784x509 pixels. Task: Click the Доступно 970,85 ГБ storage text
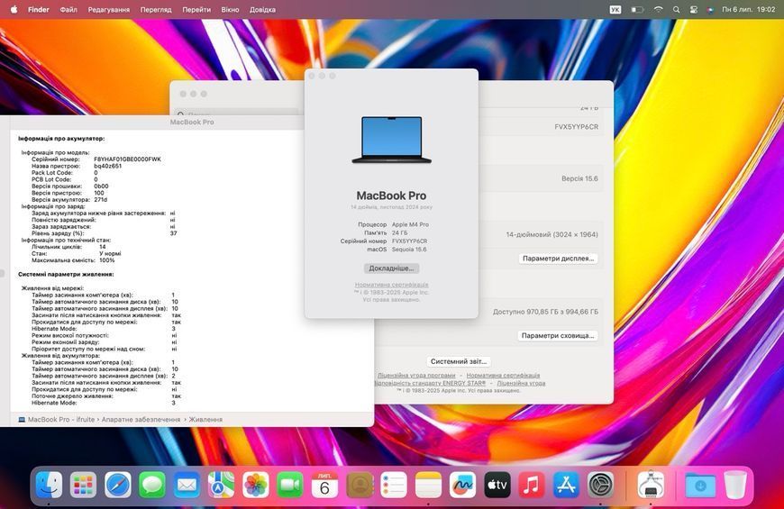pos(545,312)
